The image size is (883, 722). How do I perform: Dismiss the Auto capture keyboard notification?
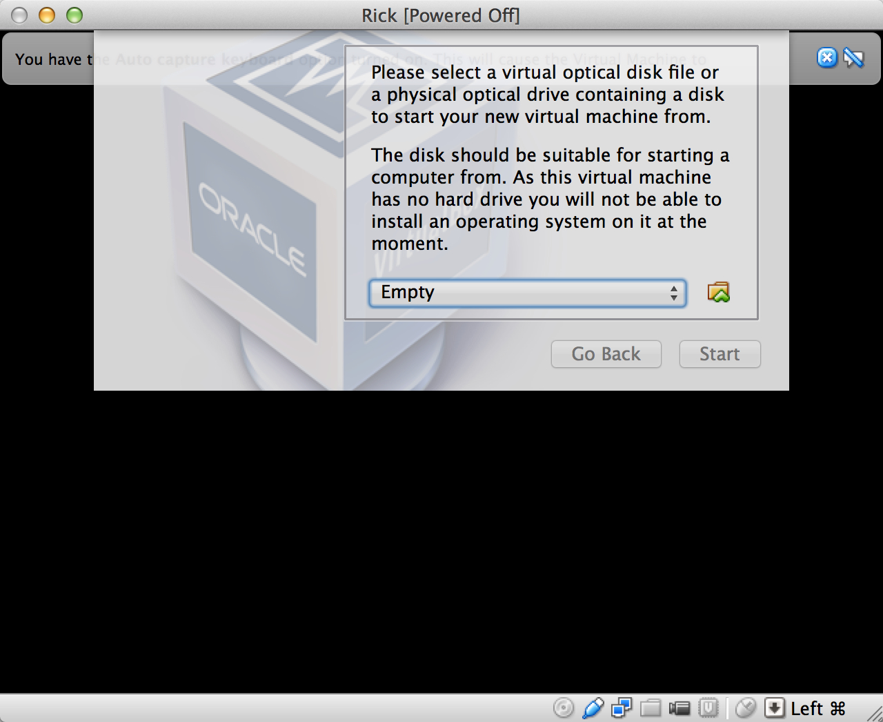click(x=826, y=57)
